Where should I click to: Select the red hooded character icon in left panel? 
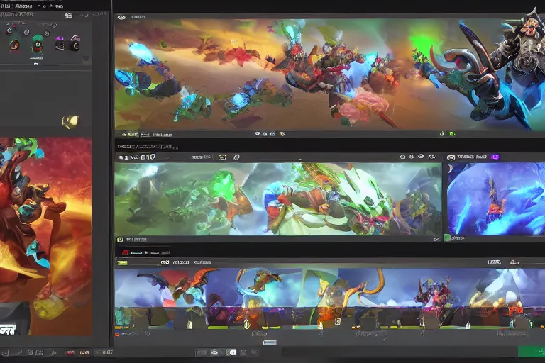pyautogui.click(x=14, y=45)
